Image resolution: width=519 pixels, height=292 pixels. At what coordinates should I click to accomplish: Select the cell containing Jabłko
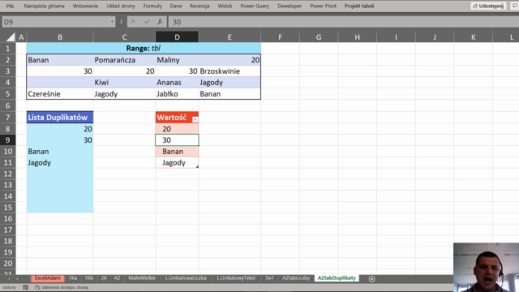(177, 94)
